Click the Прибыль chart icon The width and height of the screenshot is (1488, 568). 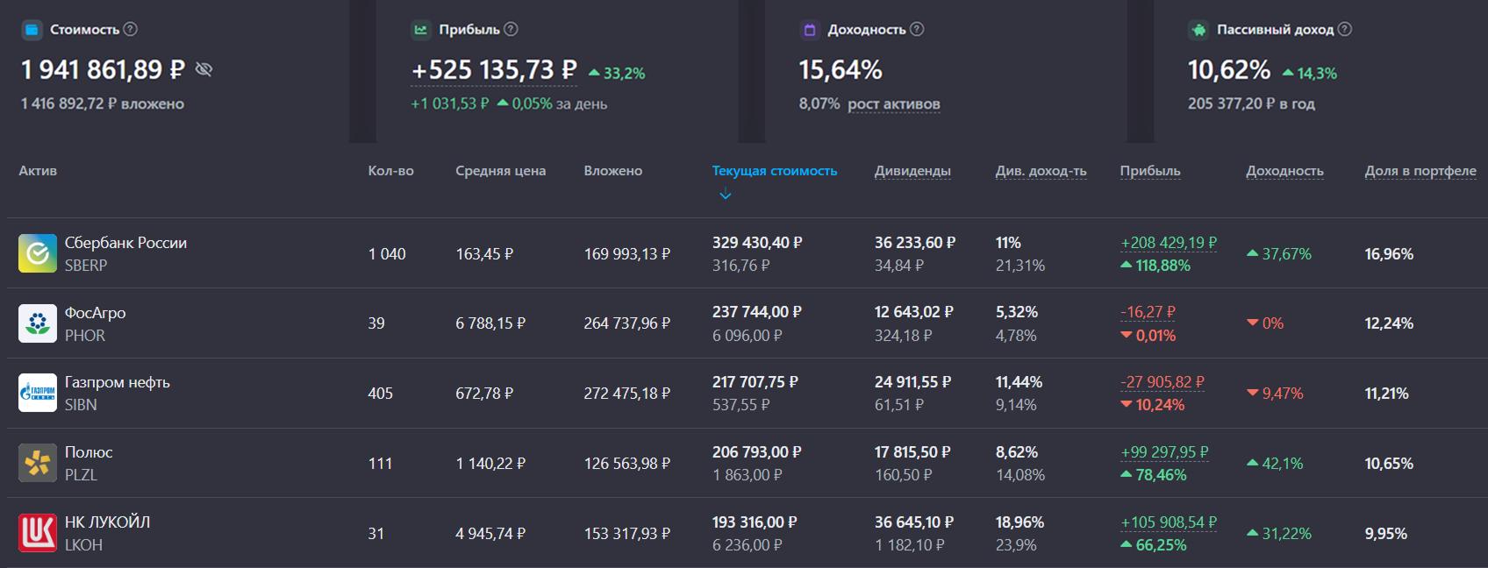point(421,30)
